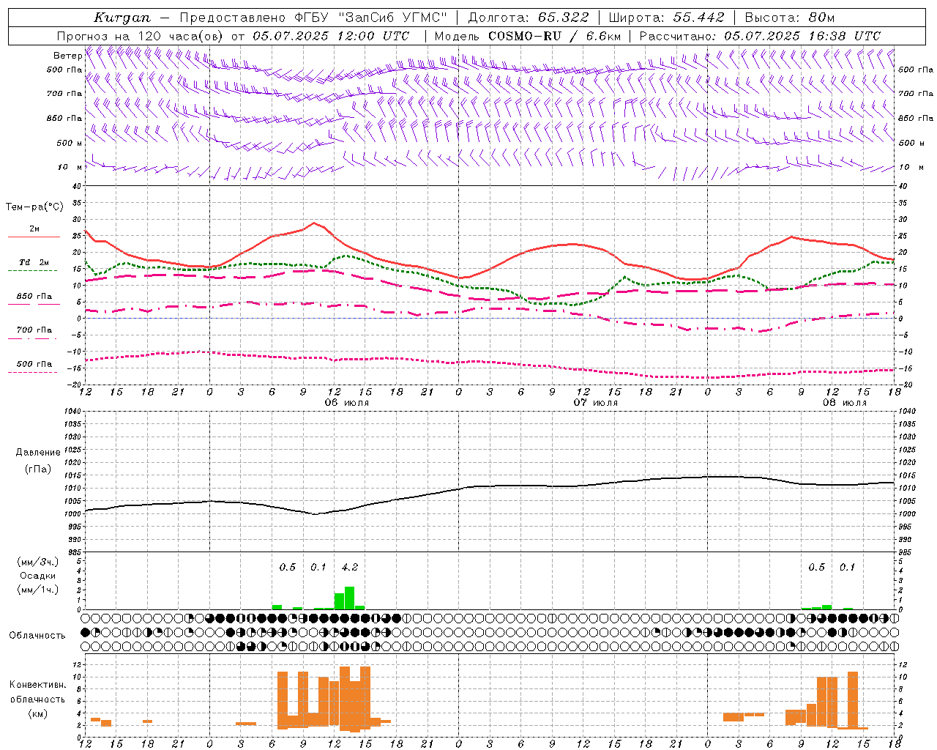Image resolution: width=937 pixels, height=750 pixels.
Task: Click the "(мм/1ч.)" precipitation unit label
Action: tap(37, 589)
